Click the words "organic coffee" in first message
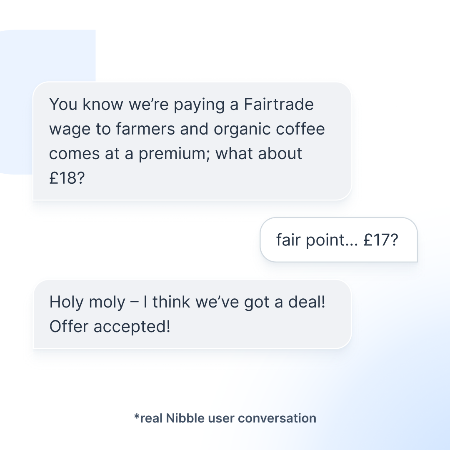The image size is (450, 450). point(269,129)
